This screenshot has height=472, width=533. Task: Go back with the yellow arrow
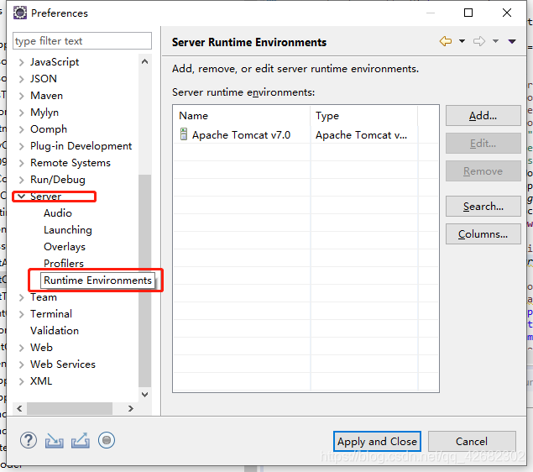tap(446, 41)
